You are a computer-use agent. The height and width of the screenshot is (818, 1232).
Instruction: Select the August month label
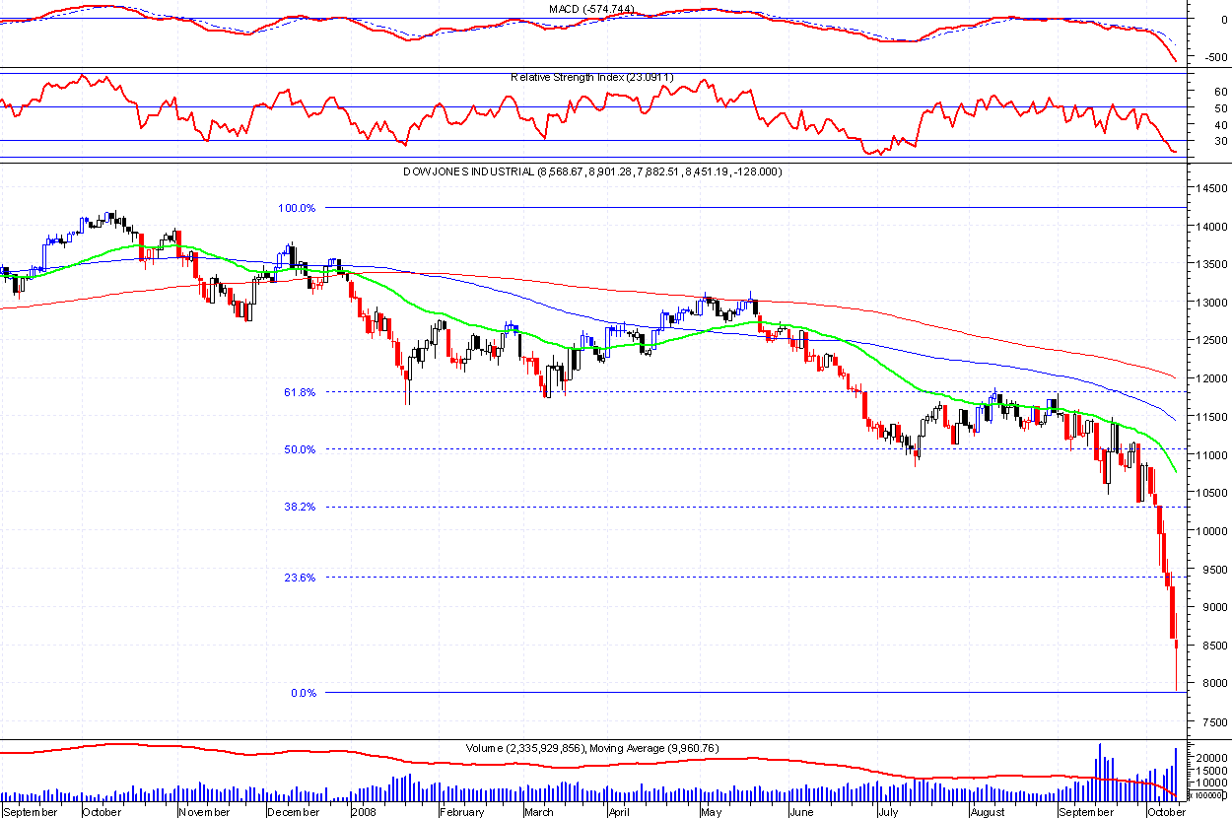click(x=987, y=812)
